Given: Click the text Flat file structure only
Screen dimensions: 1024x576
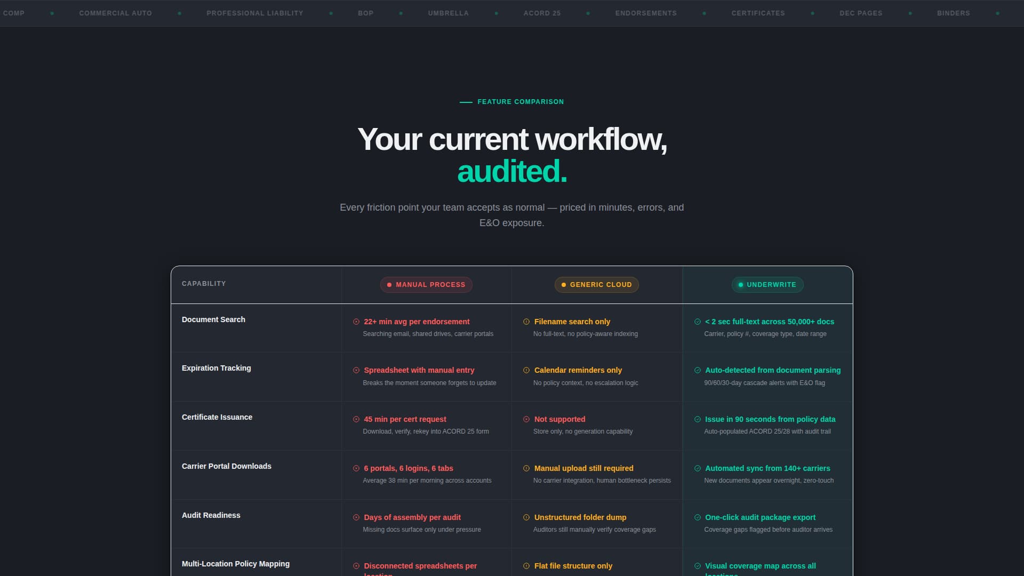Looking at the screenshot, I should point(573,566).
